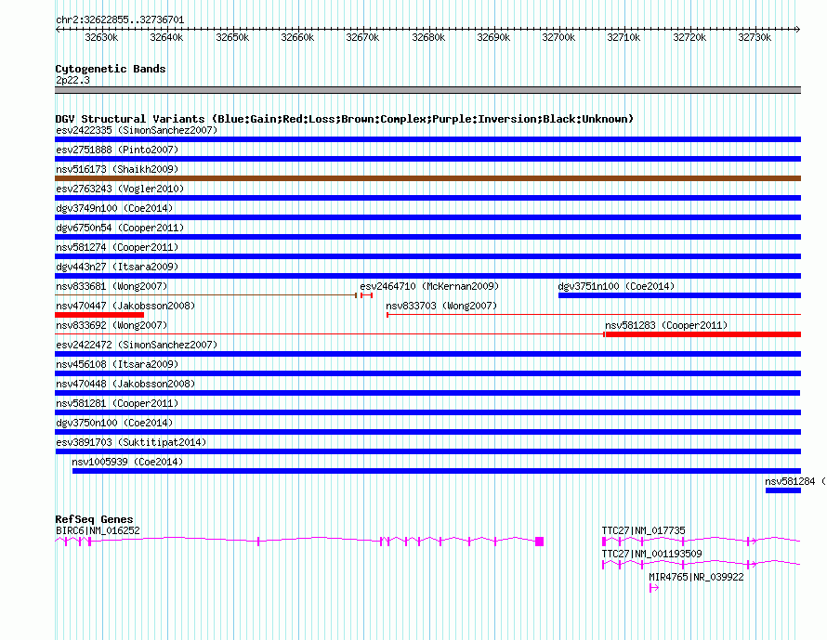
Task: Click the 32700k ruler tick label
Action: pyautogui.click(x=558, y=37)
